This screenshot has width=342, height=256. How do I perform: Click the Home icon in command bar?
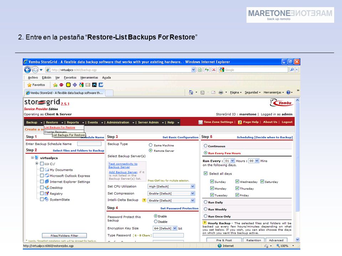[191, 92]
